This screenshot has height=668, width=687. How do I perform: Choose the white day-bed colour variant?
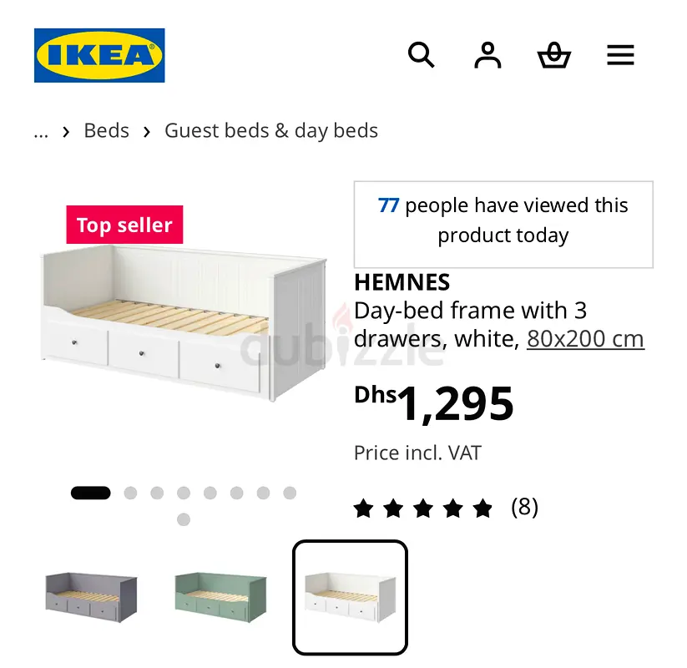[x=350, y=597]
